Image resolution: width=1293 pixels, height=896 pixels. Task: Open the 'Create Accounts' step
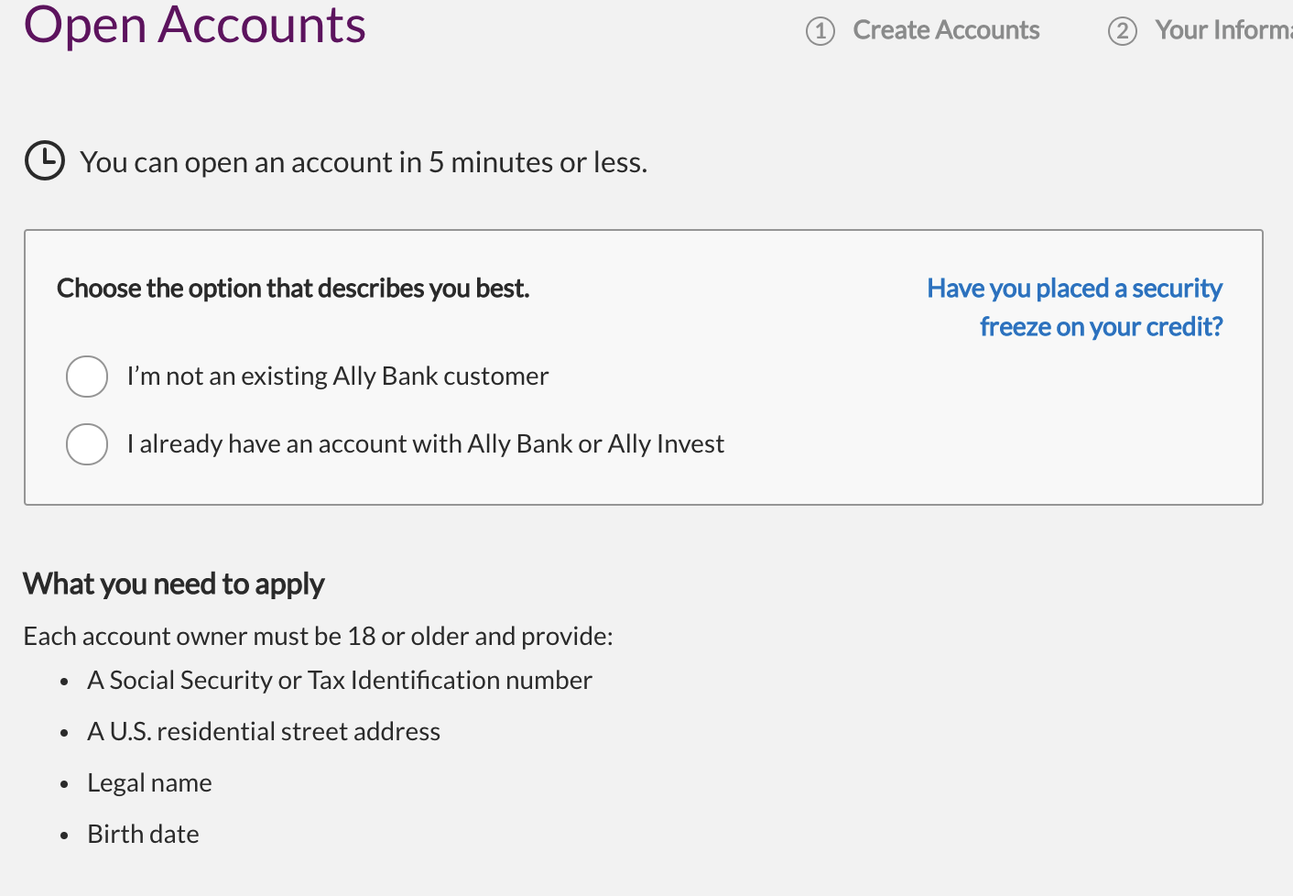click(x=946, y=30)
